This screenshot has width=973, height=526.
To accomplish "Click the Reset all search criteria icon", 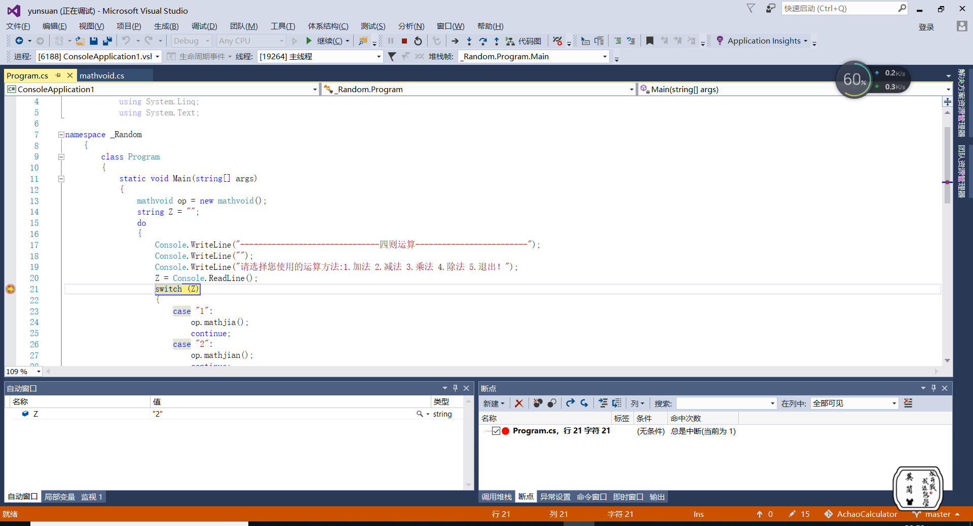I will pos(908,403).
